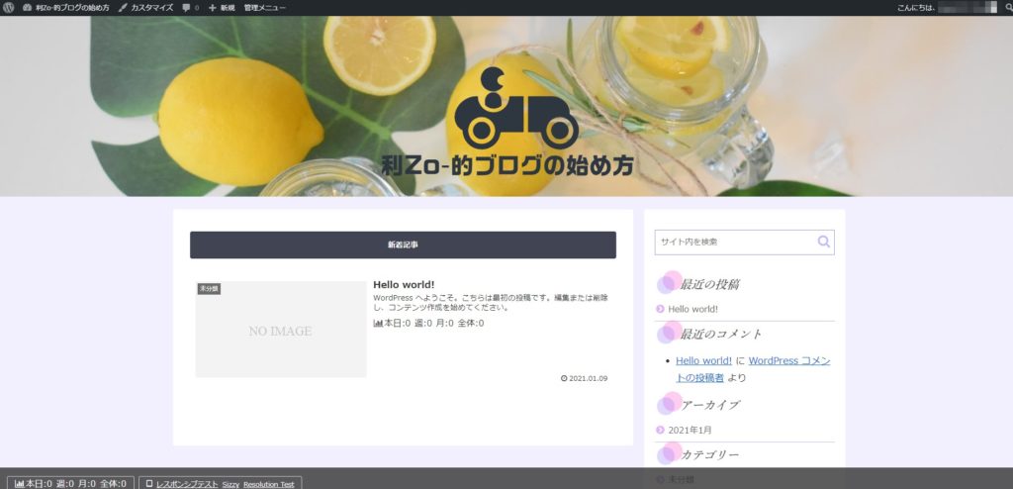Image resolution: width=1013 pixels, height=489 pixels.
Task: Open the comments bubble in admin bar
Action: [190, 7]
